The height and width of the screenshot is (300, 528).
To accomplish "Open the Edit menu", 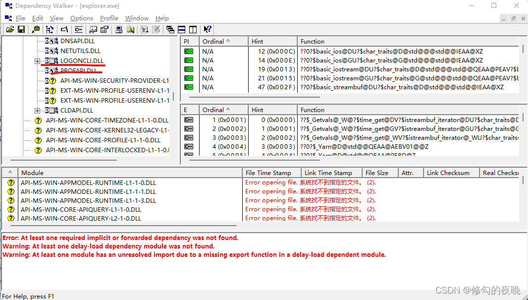I will [x=37, y=18].
